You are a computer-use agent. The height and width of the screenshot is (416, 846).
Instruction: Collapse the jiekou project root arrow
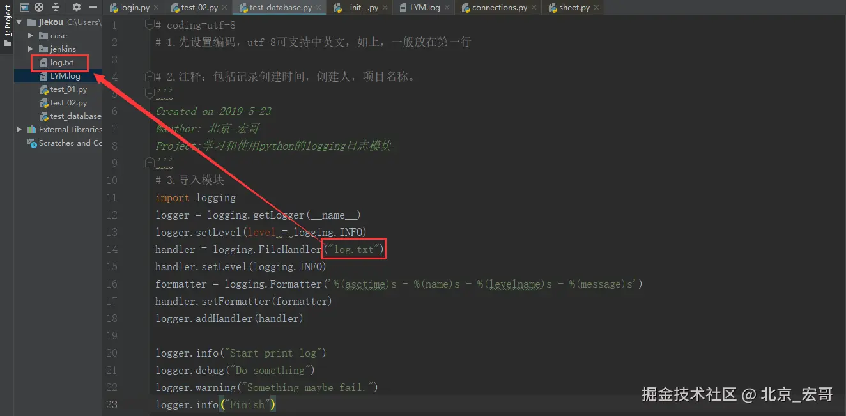click(x=19, y=22)
